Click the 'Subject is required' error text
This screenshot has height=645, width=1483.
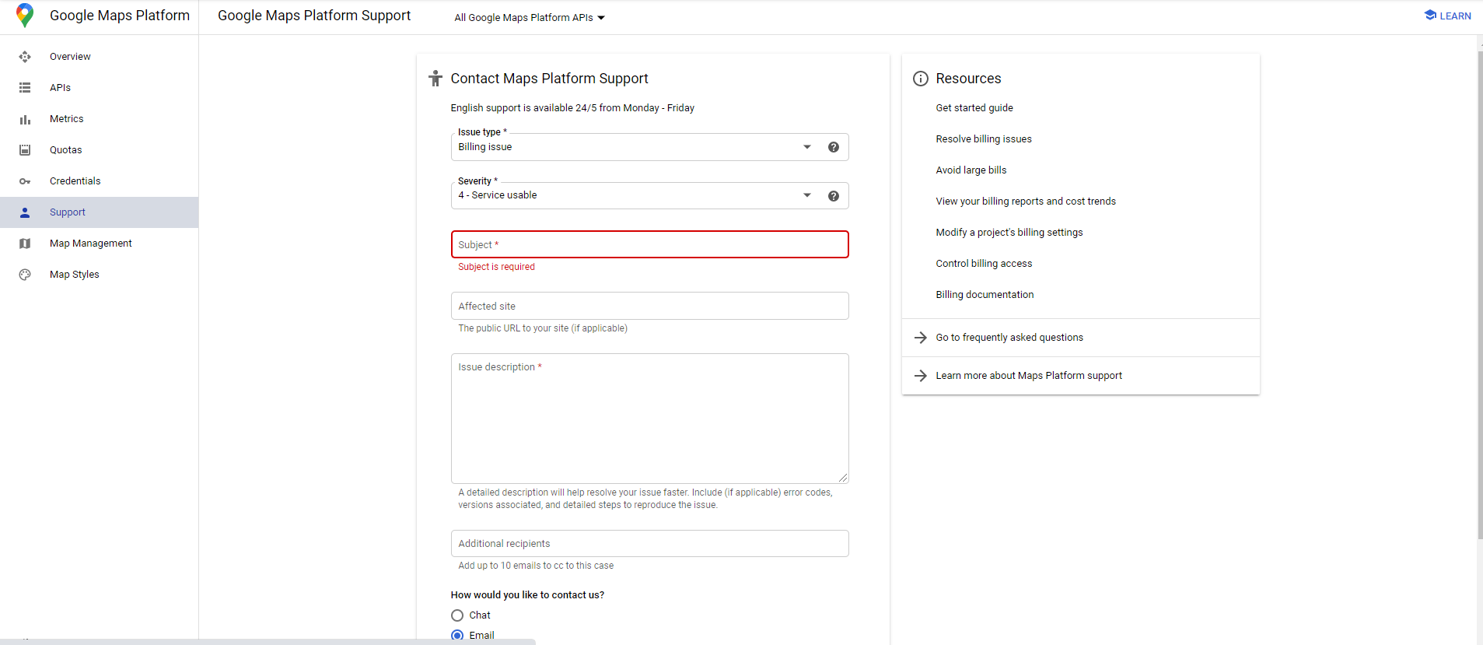(496, 267)
